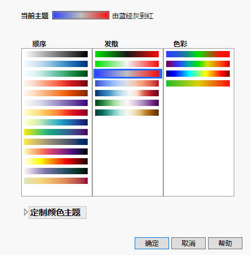
Task: Select the lavender-slate-to-dark-green sequential gradient
Action: (x=56, y=171)
